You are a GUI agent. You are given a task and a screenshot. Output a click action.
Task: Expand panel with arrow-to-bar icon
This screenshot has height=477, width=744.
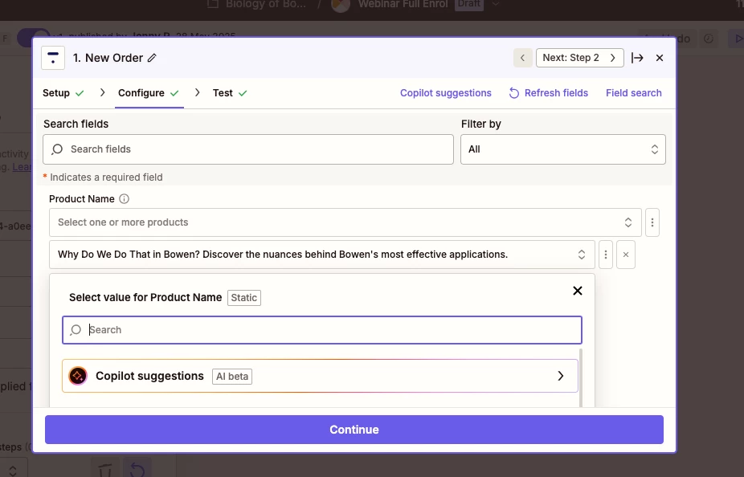tap(637, 58)
